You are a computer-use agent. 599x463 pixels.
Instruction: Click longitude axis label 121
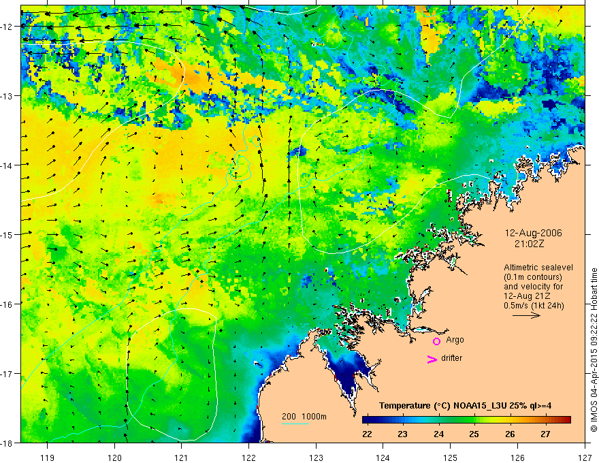(181, 458)
